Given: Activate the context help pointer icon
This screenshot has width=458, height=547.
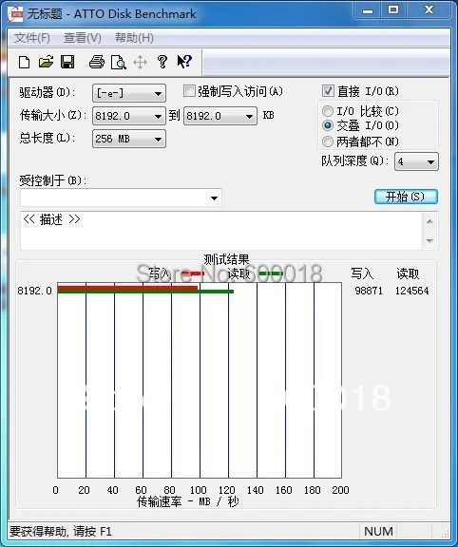Looking at the screenshot, I should (x=184, y=62).
